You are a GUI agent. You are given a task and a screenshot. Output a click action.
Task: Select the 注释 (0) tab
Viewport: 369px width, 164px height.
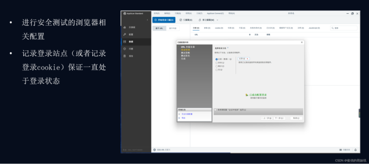301,28
